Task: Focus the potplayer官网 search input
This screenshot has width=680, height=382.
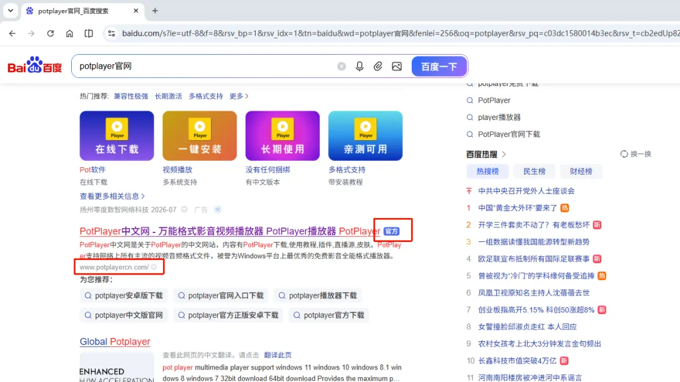Action: pos(204,66)
